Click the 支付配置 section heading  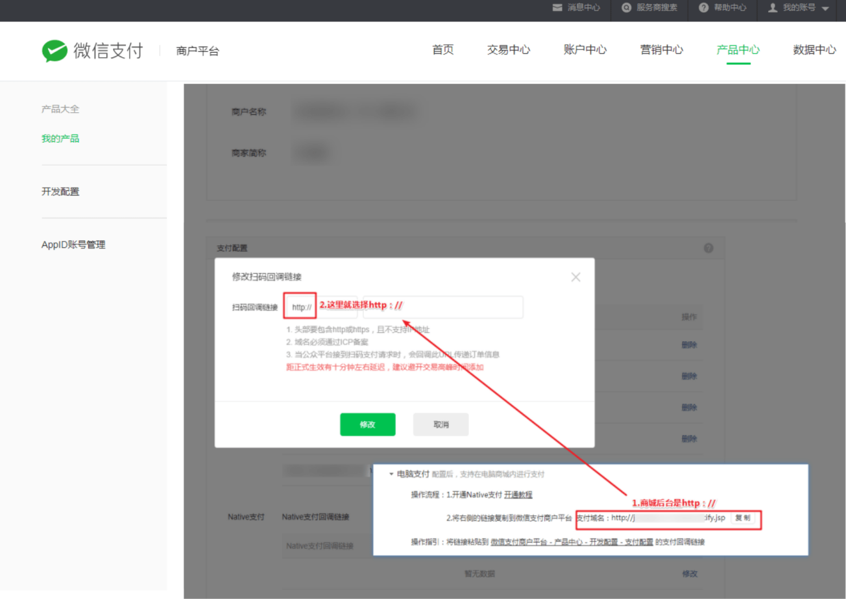pyautogui.click(x=232, y=248)
